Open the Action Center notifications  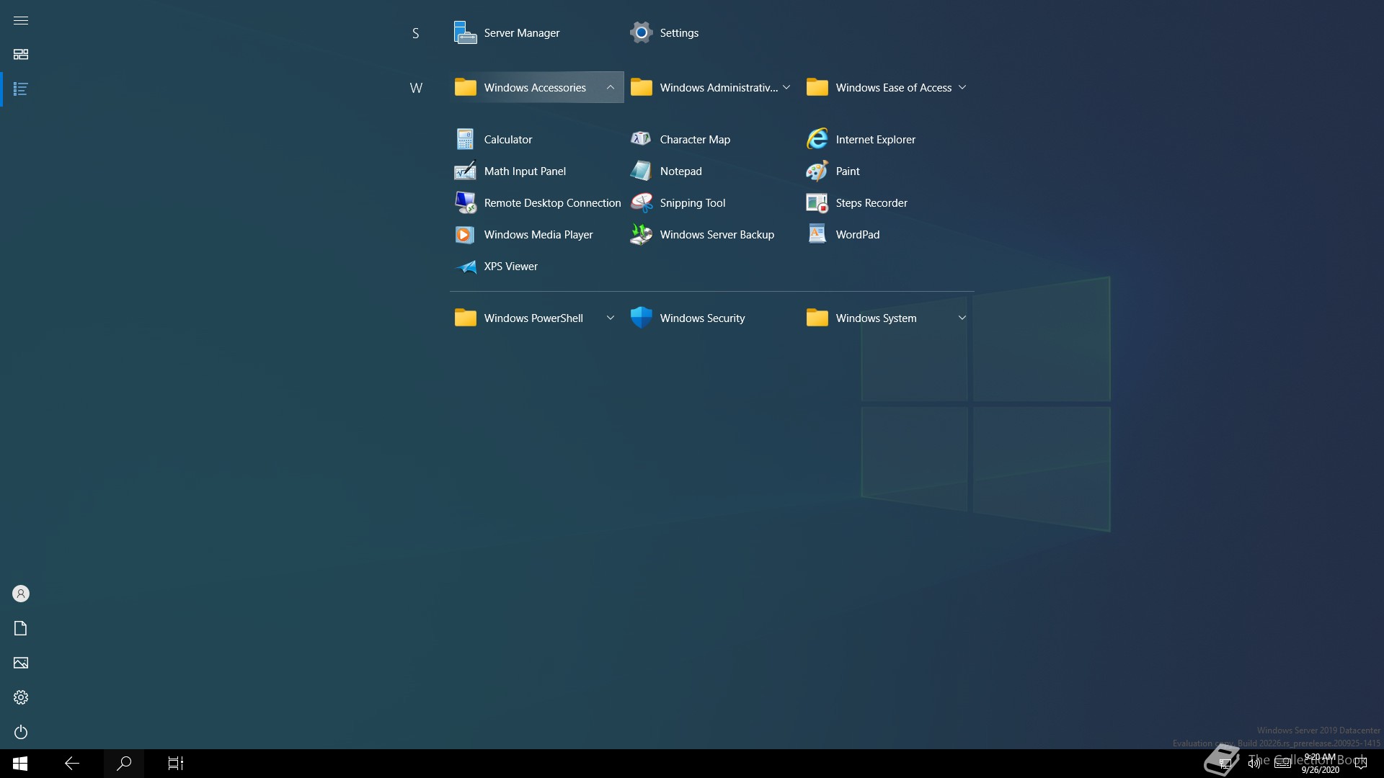click(1361, 764)
